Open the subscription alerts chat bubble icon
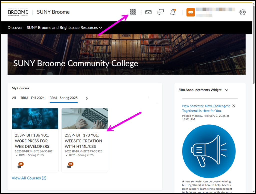The height and width of the screenshot is (194, 256). click(x=160, y=12)
